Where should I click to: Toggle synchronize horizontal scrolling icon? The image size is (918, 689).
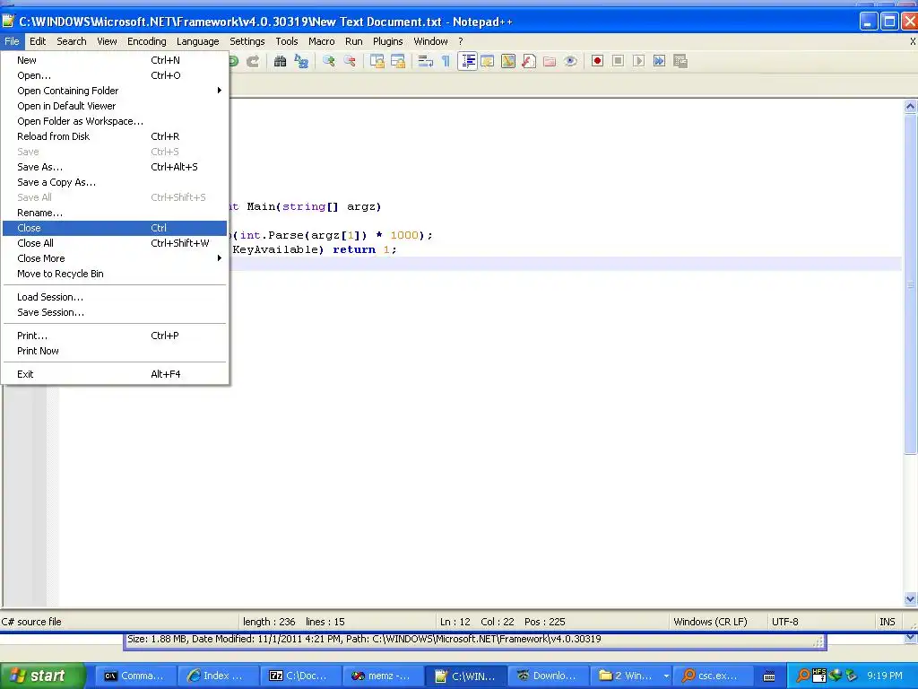click(398, 61)
